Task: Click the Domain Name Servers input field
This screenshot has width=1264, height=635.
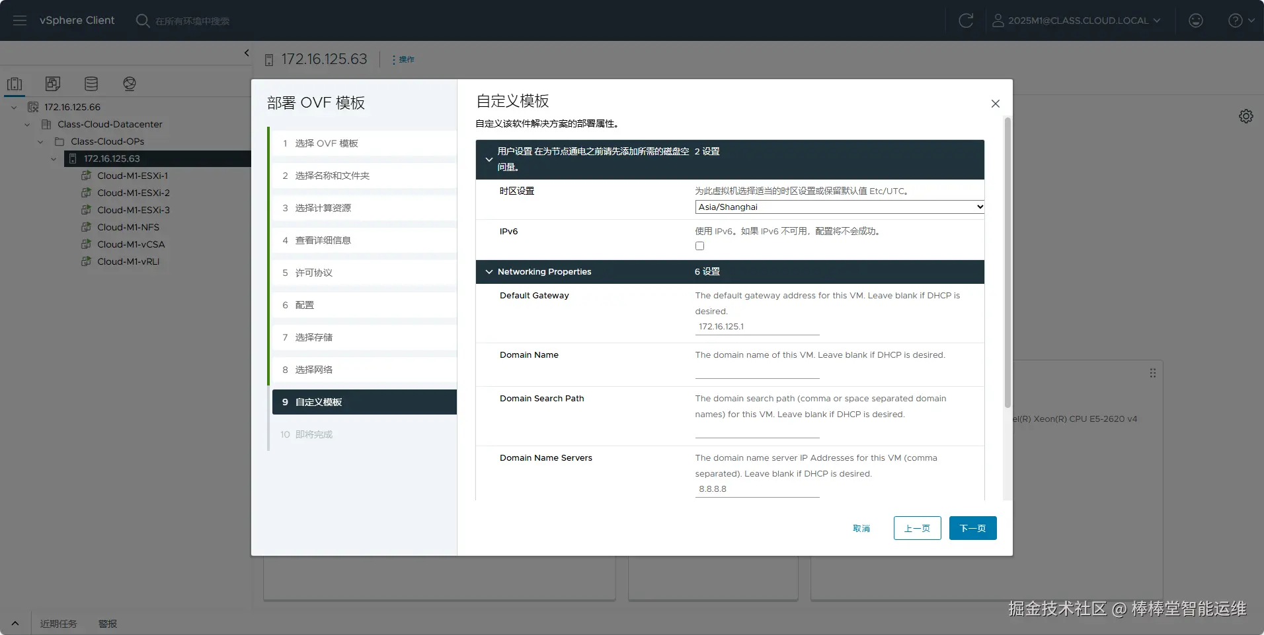Action: pyautogui.click(x=758, y=489)
